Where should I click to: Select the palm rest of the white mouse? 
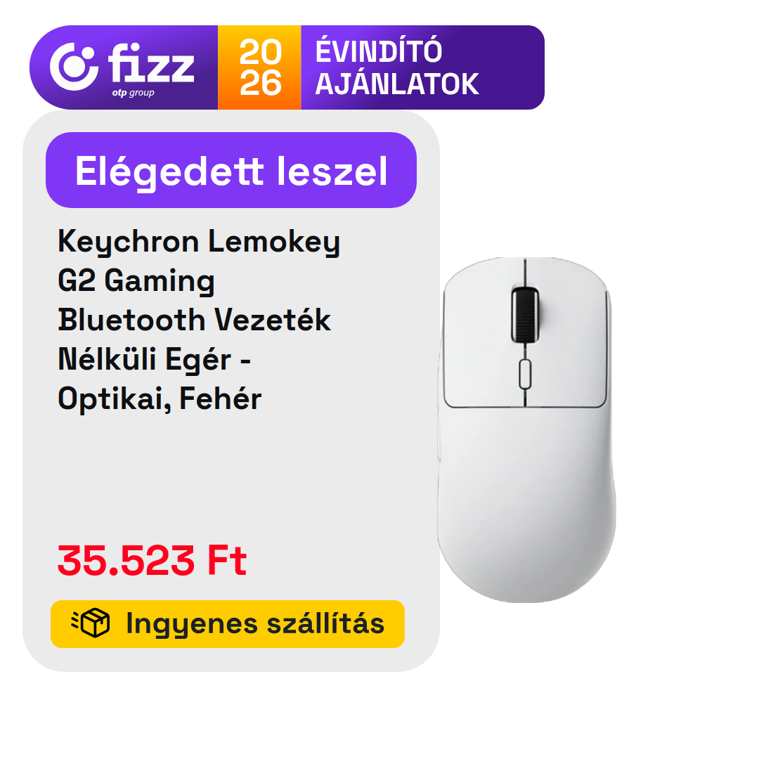click(x=526, y=503)
